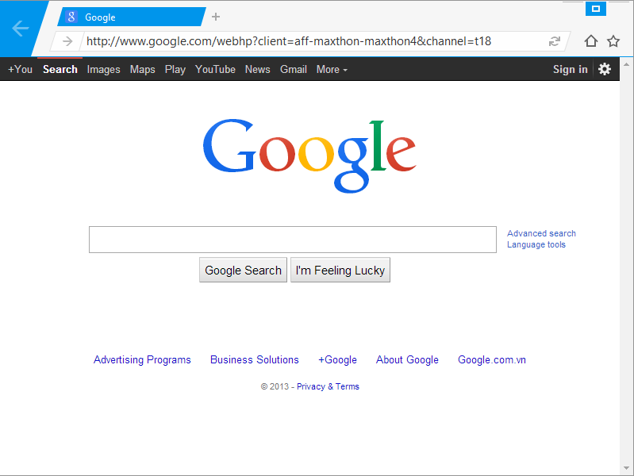
Task: Open YouTube in Google navigation bar
Action: click(x=215, y=70)
